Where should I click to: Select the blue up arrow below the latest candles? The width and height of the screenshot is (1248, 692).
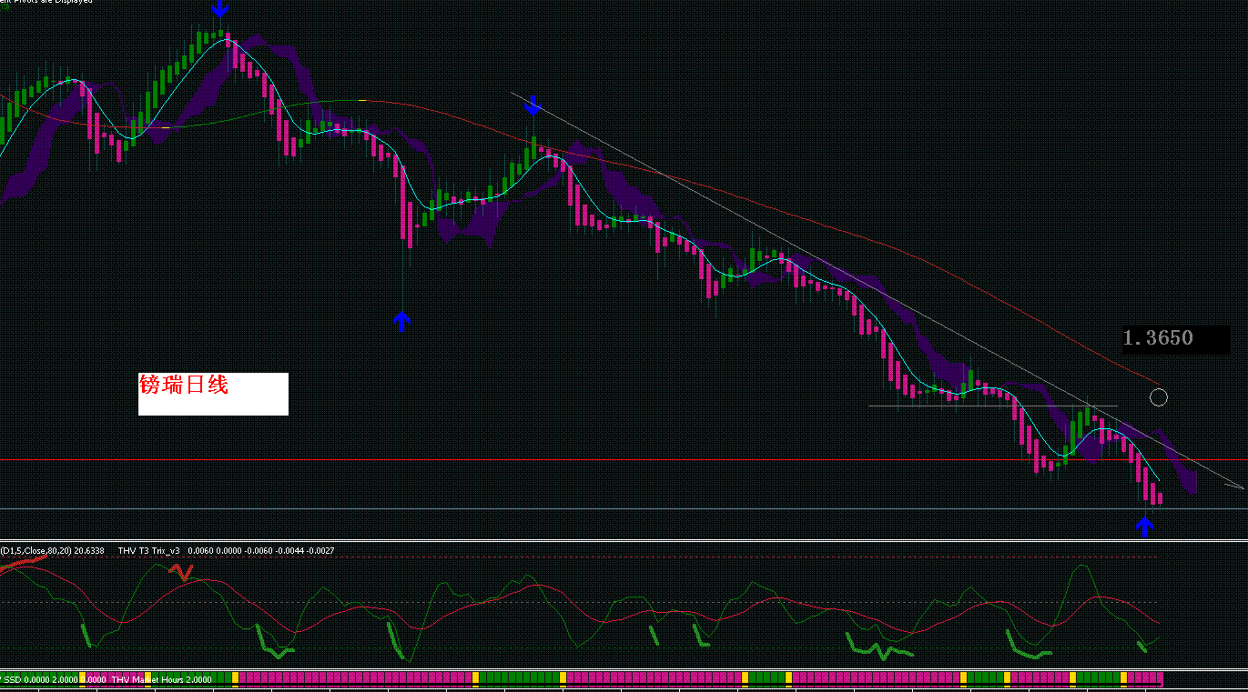pos(1145,527)
